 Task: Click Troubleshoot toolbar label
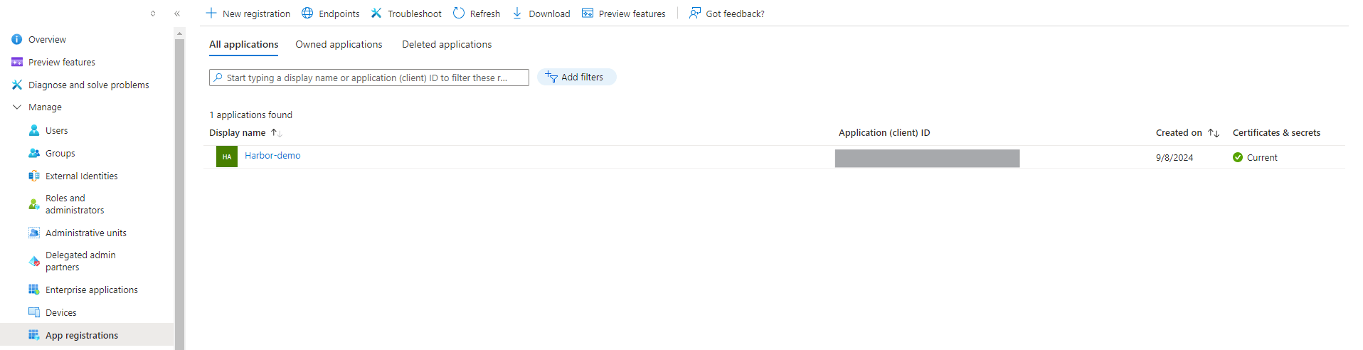(415, 14)
